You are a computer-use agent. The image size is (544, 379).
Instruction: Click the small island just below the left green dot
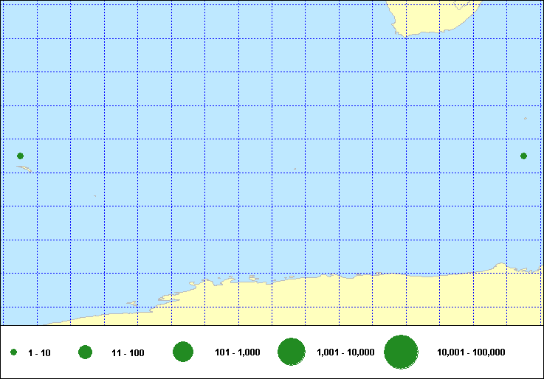(x=24, y=168)
